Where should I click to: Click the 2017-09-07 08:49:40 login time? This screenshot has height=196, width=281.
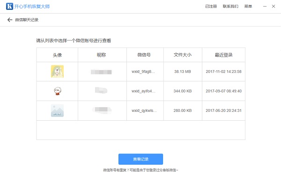point(223,91)
